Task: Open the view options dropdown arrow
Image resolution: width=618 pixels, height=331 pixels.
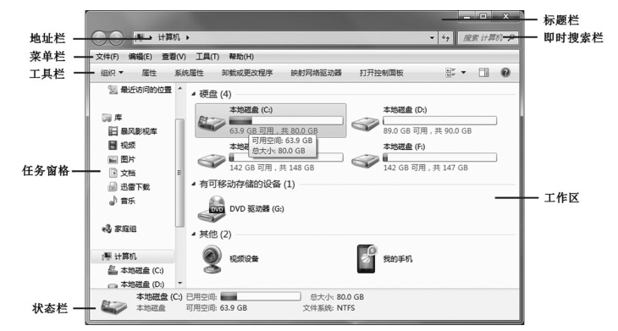Action: 464,73
